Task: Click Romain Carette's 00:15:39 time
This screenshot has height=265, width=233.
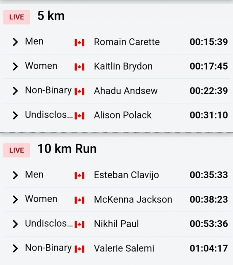Action: 209,42
